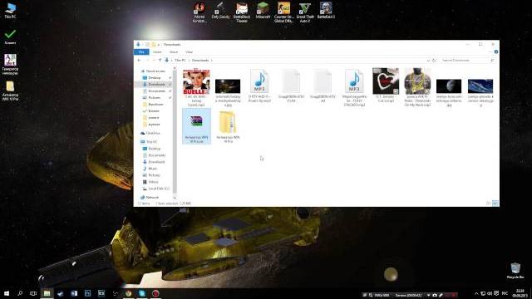Open the Defy Gravity desktop shortcut

220,11
